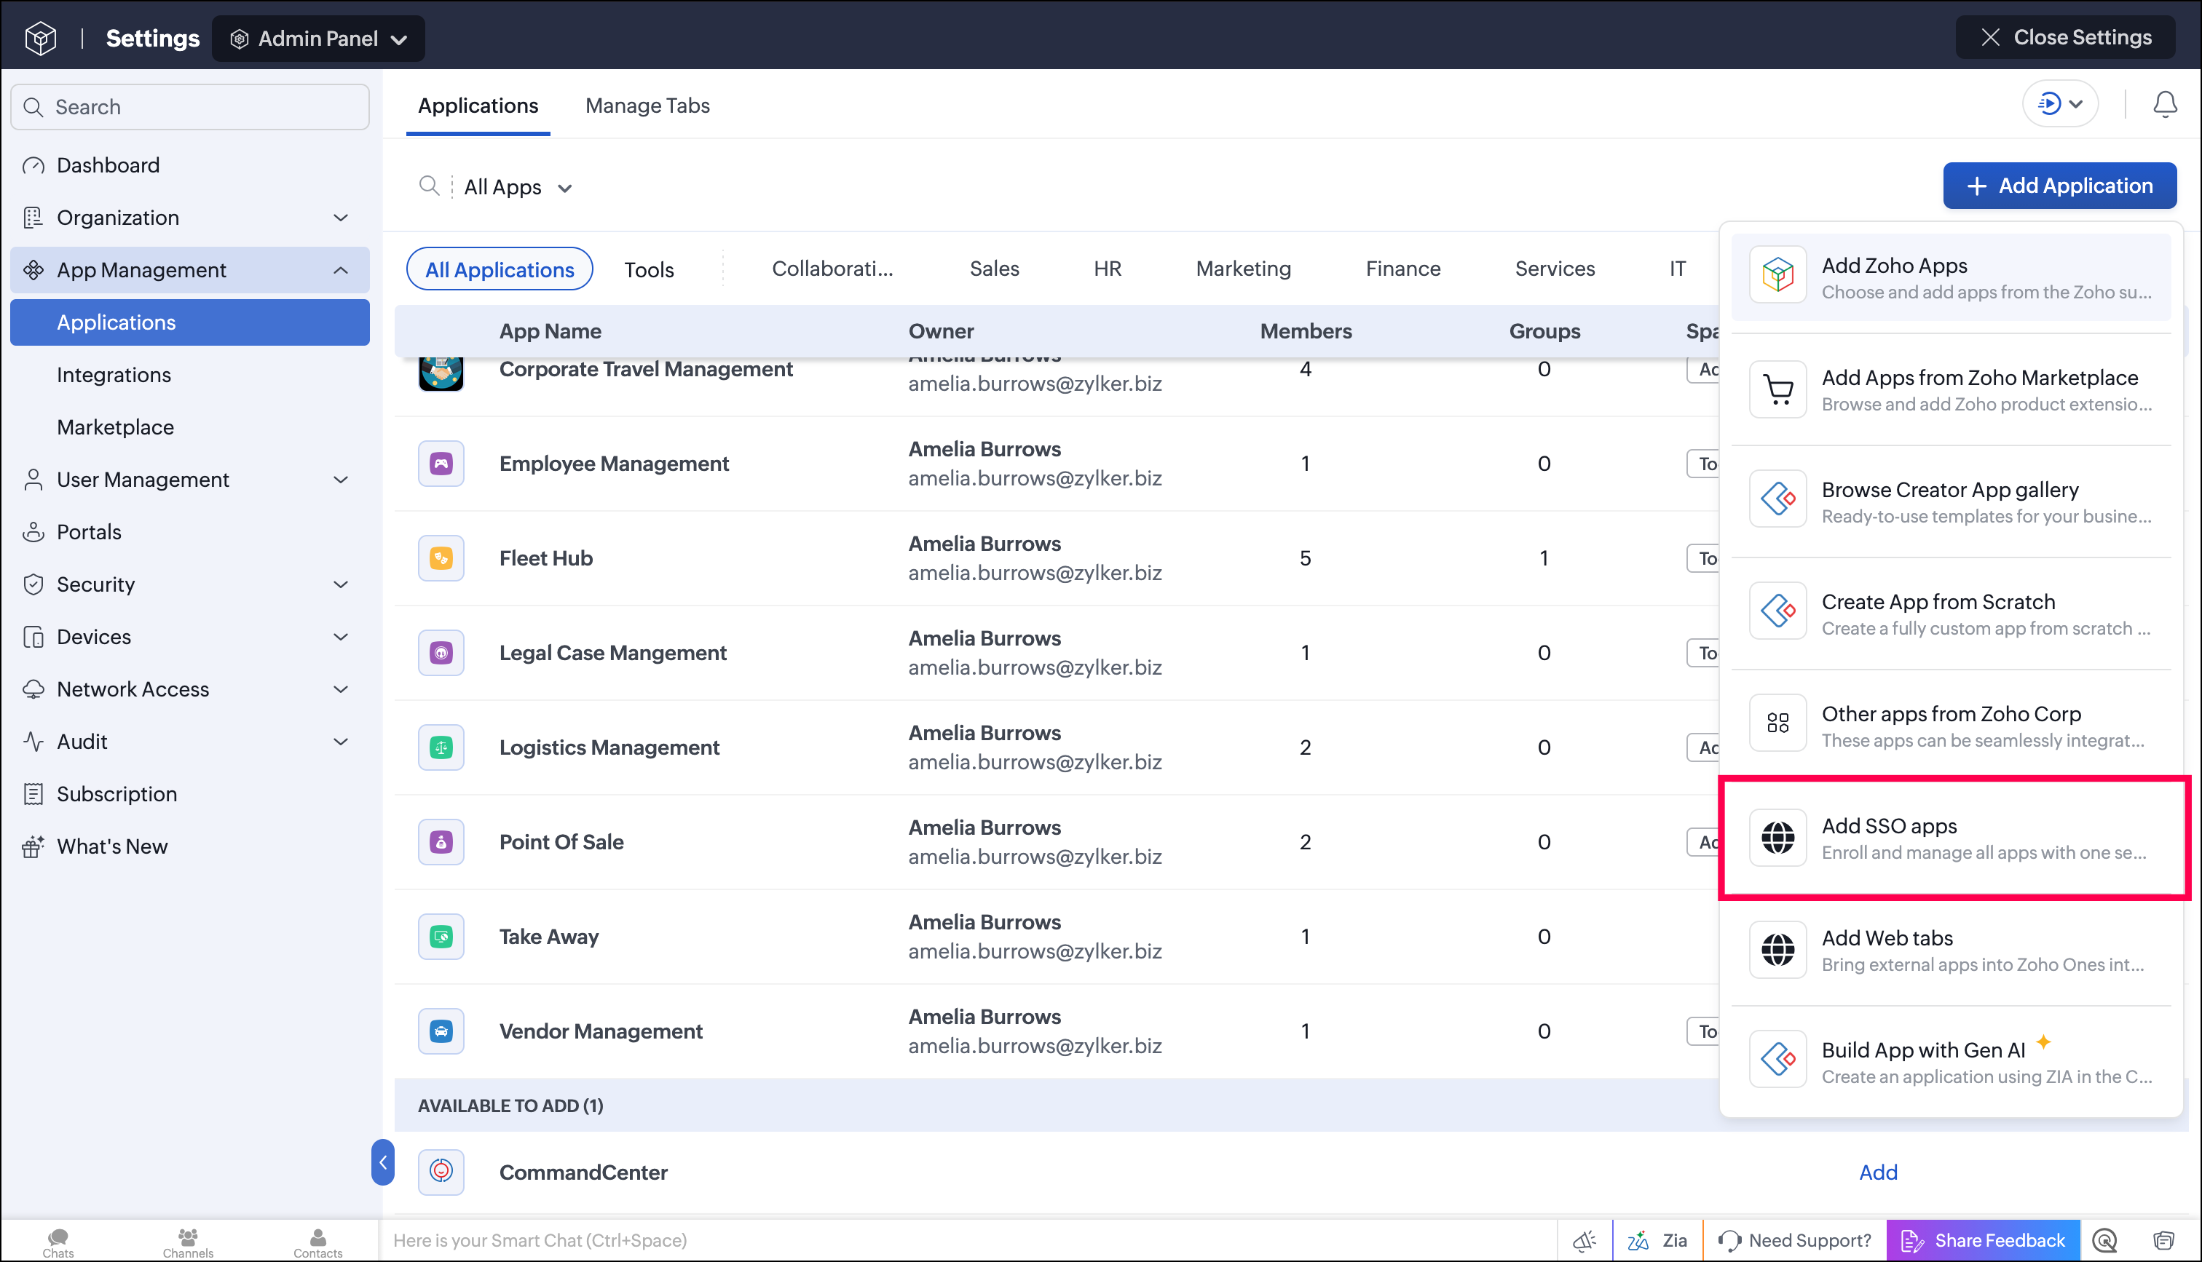
Task: Click the Add Application button
Action: coord(2059,186)
